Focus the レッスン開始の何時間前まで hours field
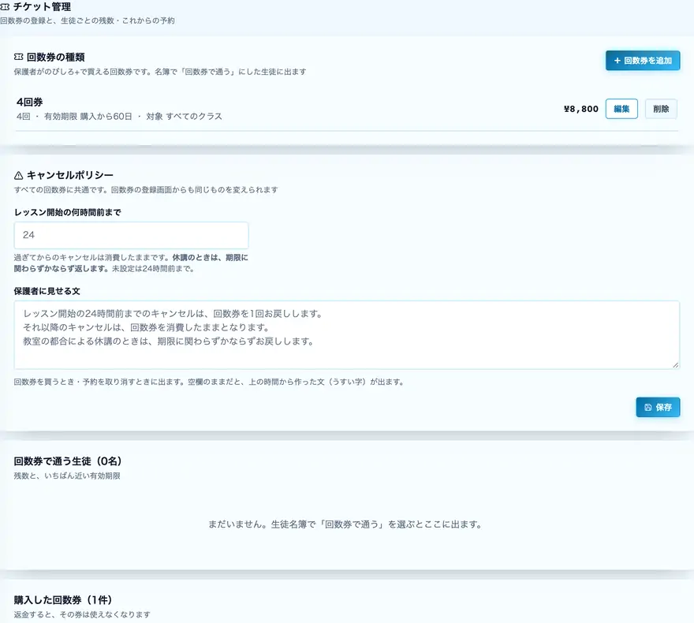Screen dimensions: 694x623 point(131,235)
